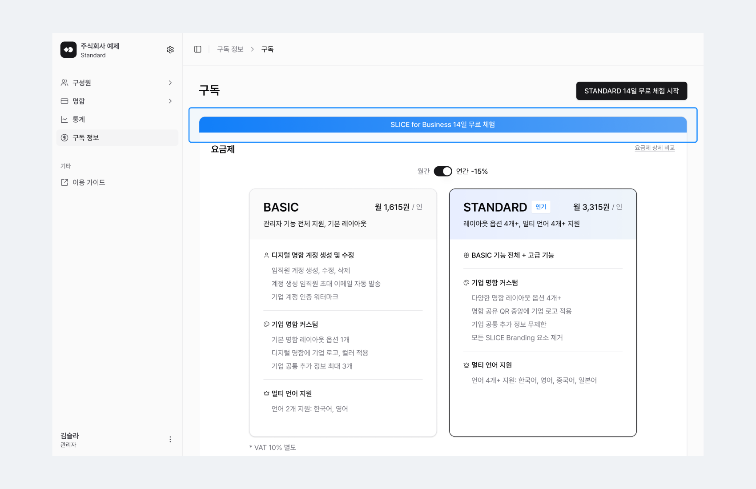756x489 pixels.
Task: Click the 인기 badge
Action: (541, 207)
